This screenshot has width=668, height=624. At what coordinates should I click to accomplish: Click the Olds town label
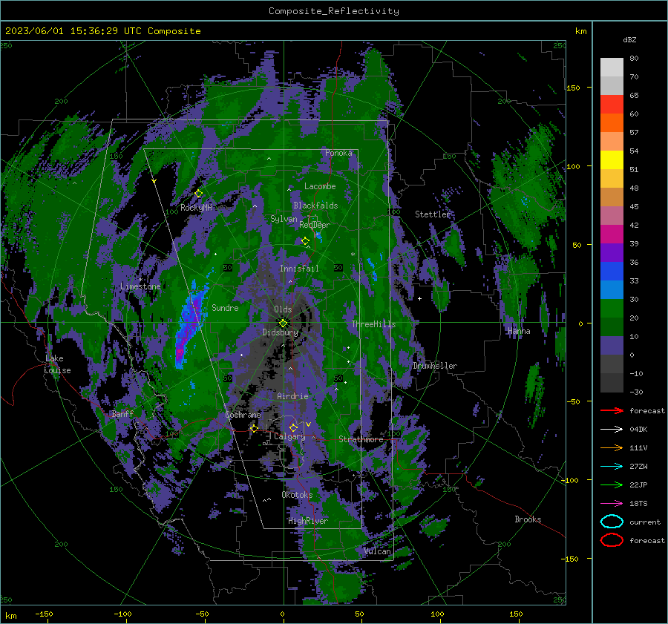click(x=283, y=309)
